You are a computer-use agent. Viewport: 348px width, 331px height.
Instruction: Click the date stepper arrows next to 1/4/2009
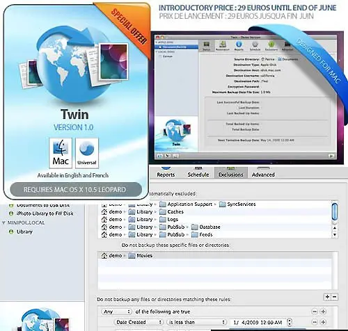[290, 322]
